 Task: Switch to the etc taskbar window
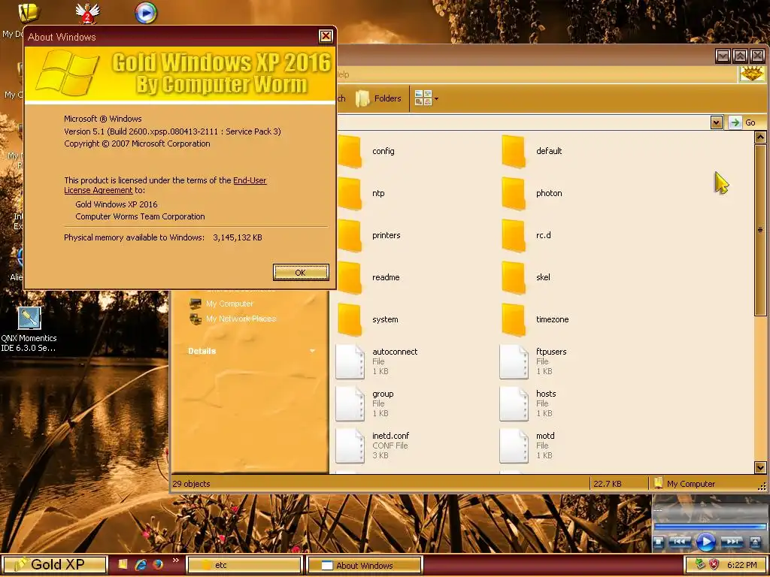(244, 565)
